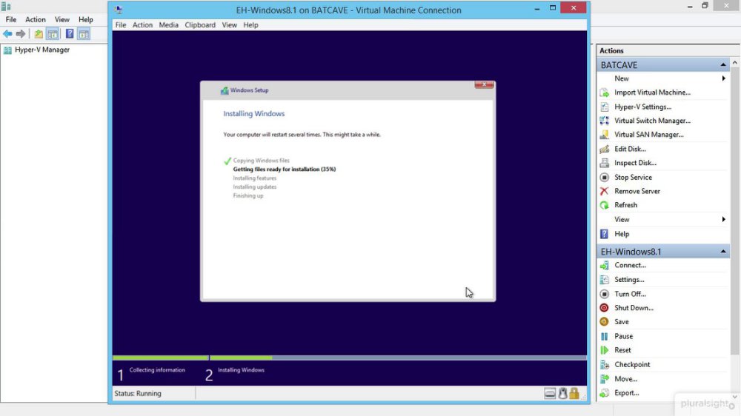
Task: Open Help menu in Virtual Machine Connection
Action: coord(250,25)
